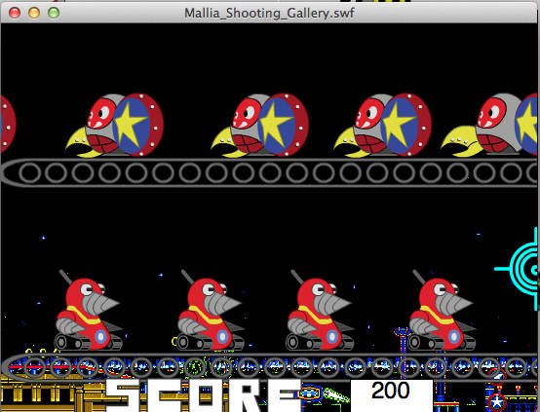Minimize the window using the yellow button
This screenshot has width=540, height=412.
[34, 13]
